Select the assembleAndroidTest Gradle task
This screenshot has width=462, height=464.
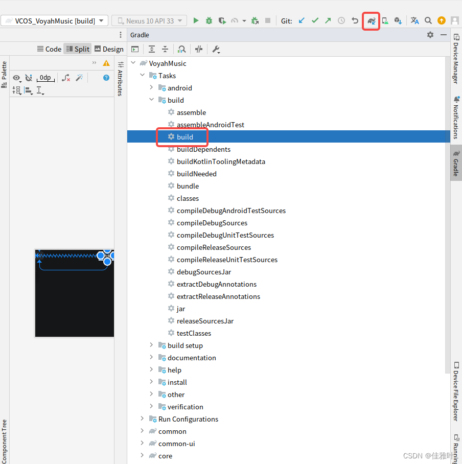coord(210,124)
